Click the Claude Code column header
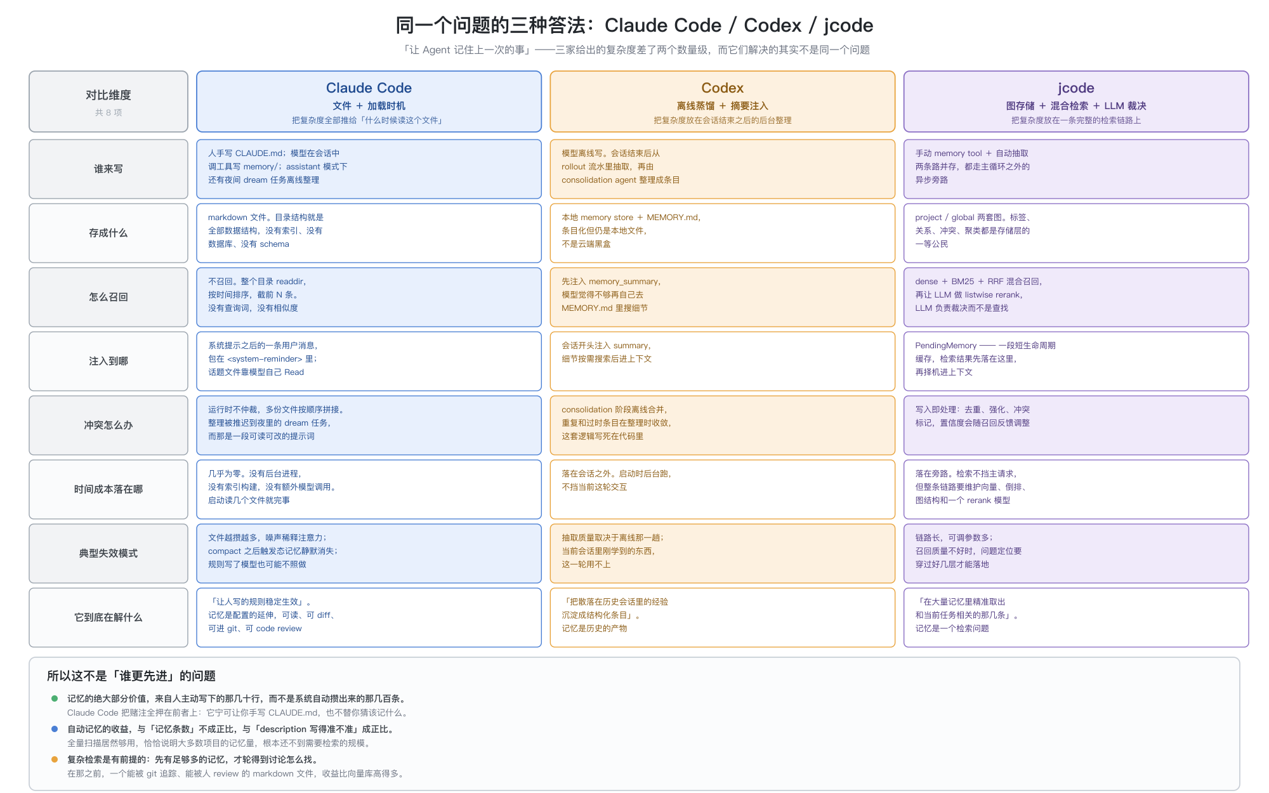This screenshot has width=1269, height=793. 369,102
